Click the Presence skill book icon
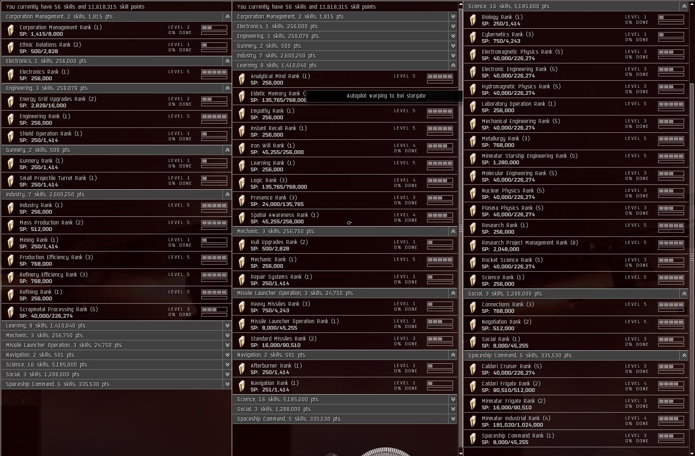 point(241,201)
